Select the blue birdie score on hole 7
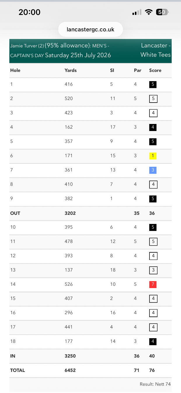The width and height of the screenshot is (181, 393). (x=153, y=170)
